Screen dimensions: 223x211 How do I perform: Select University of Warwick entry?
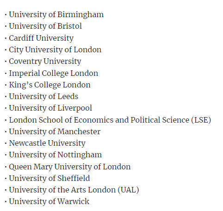click(49, 202)
